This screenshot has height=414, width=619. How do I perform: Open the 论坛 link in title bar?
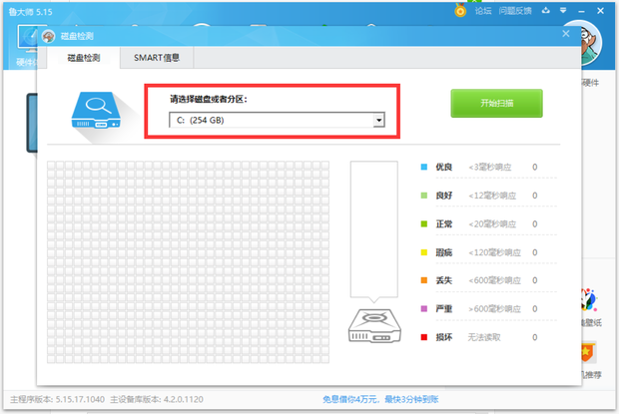(483, 11)
